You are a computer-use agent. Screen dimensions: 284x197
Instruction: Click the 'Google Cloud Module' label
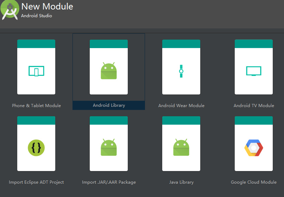click(254, 182)
